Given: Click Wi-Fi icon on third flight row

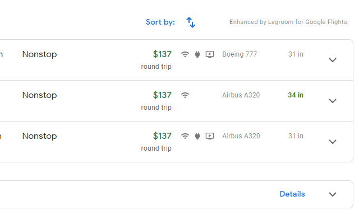Looking at the screenshot, I should click(185, 136).
